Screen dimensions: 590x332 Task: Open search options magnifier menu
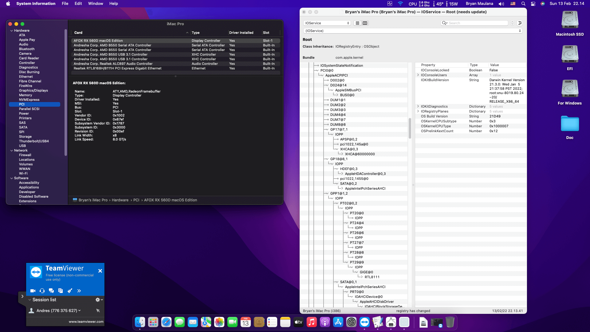444,23
